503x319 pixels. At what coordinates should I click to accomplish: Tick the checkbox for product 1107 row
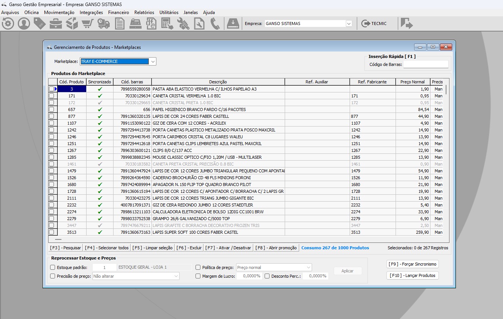(51, 123)
